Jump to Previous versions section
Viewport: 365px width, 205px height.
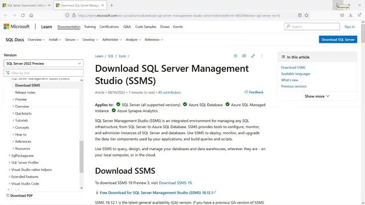pos(294,86)
